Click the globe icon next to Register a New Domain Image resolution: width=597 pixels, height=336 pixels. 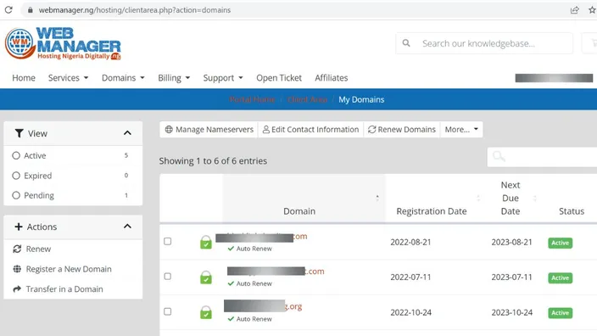(x=17, y=269)
